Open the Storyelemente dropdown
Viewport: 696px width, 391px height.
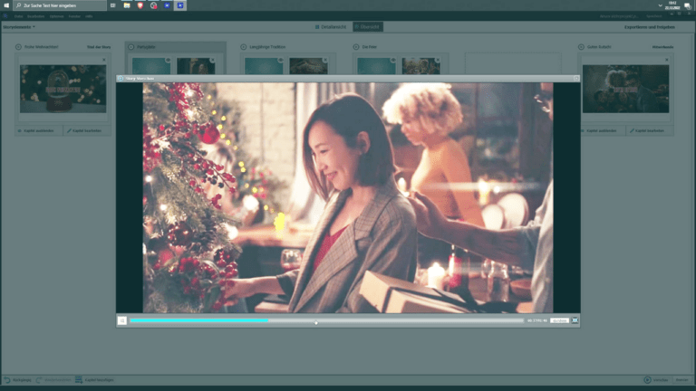19,27
